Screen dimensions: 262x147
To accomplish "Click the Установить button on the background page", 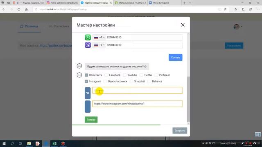I will pos(234,46).
